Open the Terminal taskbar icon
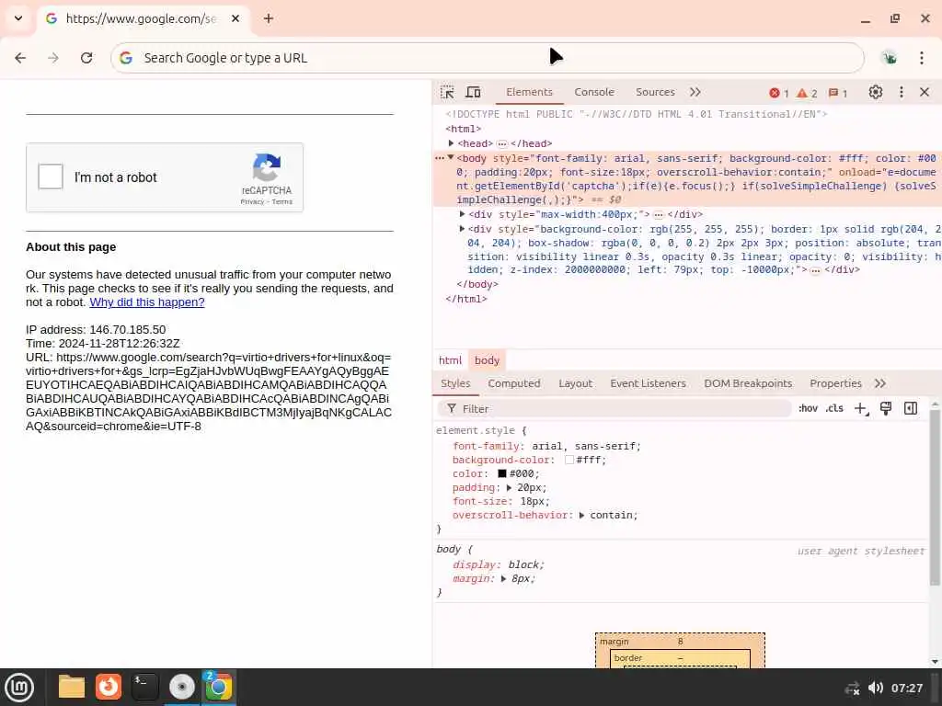 [x=144, y=687]
